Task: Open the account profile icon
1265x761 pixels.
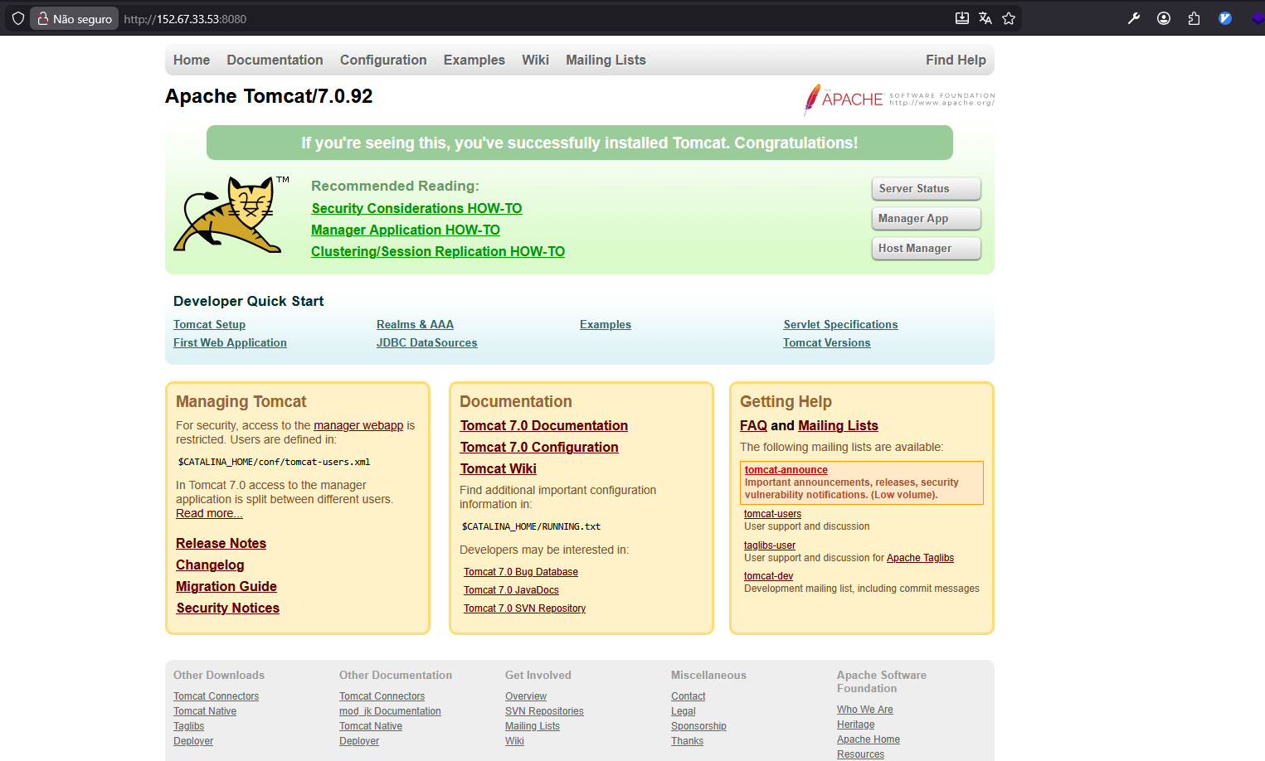Action: point(1164,18)
